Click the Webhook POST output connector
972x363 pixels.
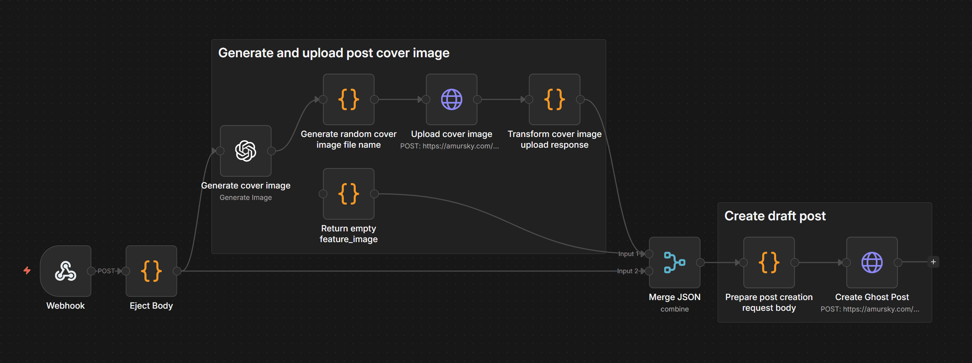click(x=91, y=271)
